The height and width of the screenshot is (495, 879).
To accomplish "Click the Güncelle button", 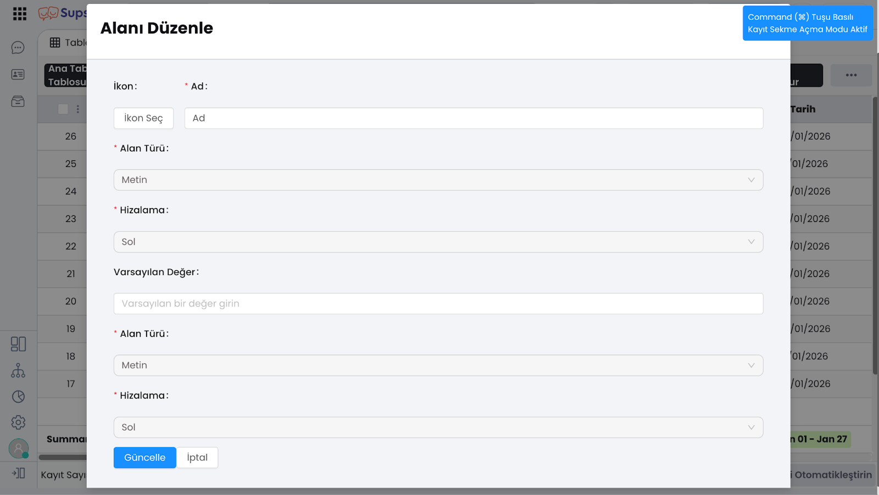I will click(144, 458).
